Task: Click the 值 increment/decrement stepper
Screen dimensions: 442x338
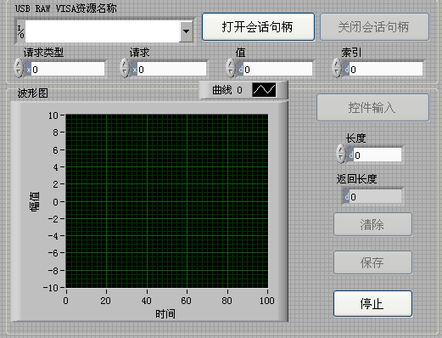Action: click(x=231, y=68)
